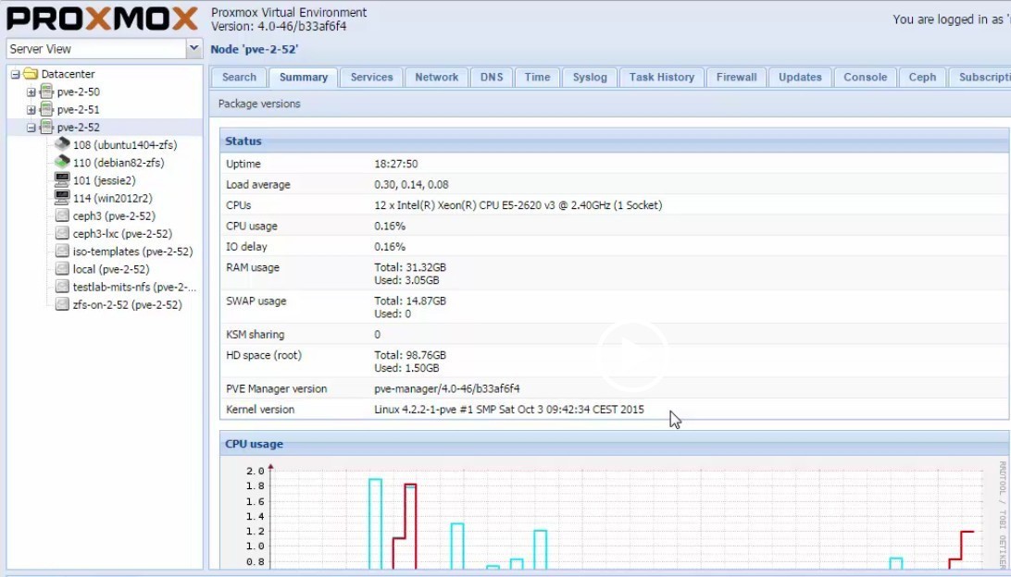Click the Datacenter folder icon
This screenshot has width=1011, height=577.
click(x=31, y=74)
